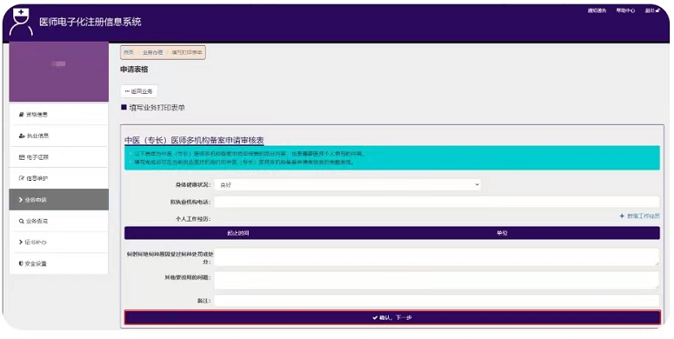Click the 其他要说明的问题 text area
The height and width of the screenshot is (339, 674).
(x=437, y=280)
